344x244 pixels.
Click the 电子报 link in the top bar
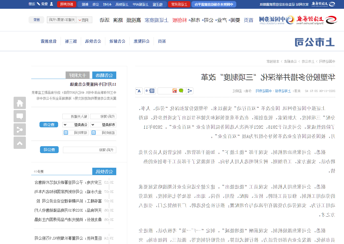coord(157,4)
